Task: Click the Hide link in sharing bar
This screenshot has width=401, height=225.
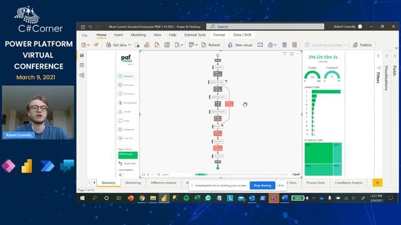Action: click(281, 186)
